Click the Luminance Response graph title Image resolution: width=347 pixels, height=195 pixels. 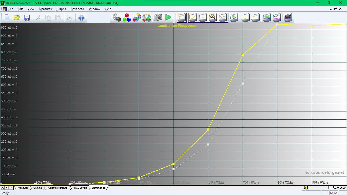coord(177,26)
